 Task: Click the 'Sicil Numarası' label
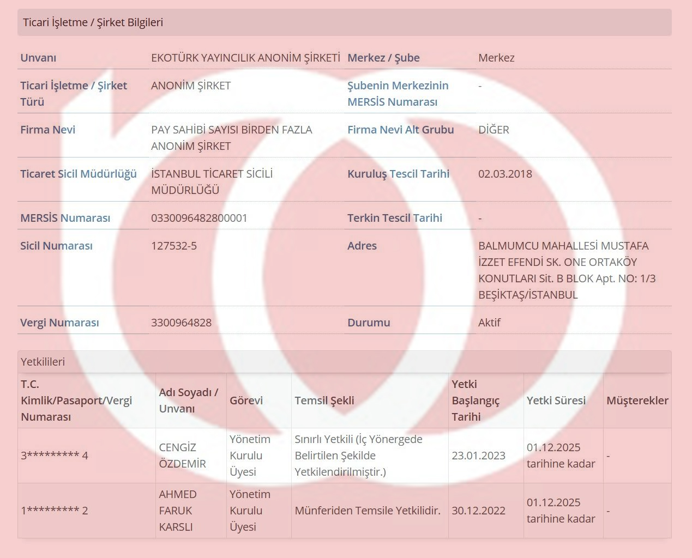pyautogui.click(x=56, y=246)
